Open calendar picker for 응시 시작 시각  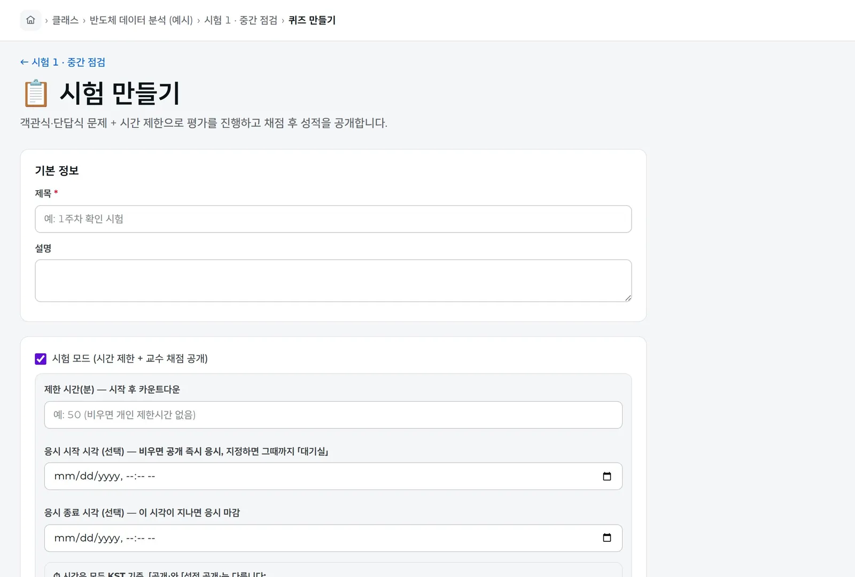[x=607, y=477]
